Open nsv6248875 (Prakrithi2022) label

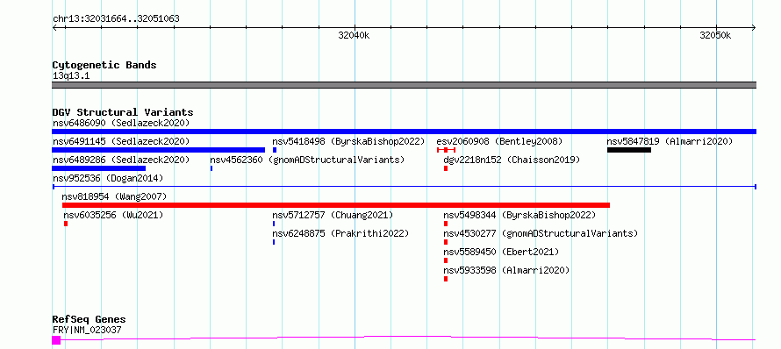click(340, 233)
